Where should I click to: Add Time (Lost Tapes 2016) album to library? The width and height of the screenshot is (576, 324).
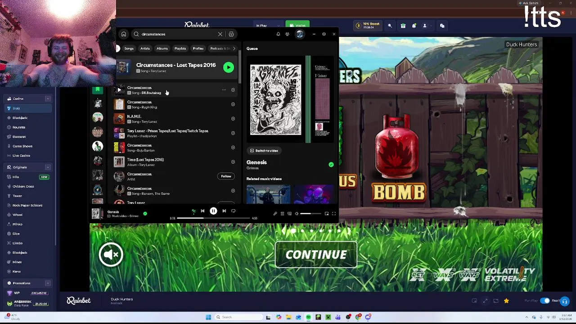tap(233, 162)
